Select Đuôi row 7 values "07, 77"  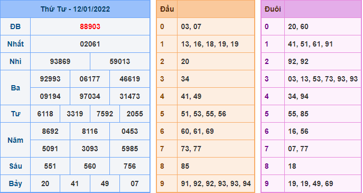tap(298, 149)
